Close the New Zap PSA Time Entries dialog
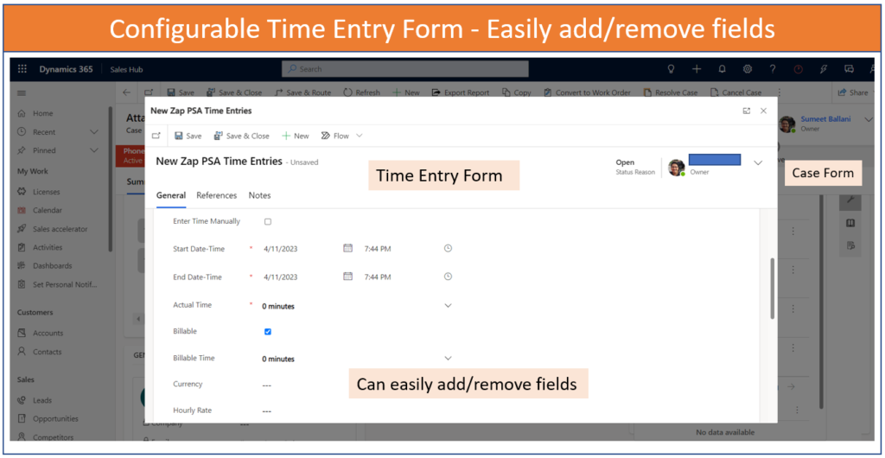Image resolution: width=885 pixels, height=458 pixels. coord(764,111)
